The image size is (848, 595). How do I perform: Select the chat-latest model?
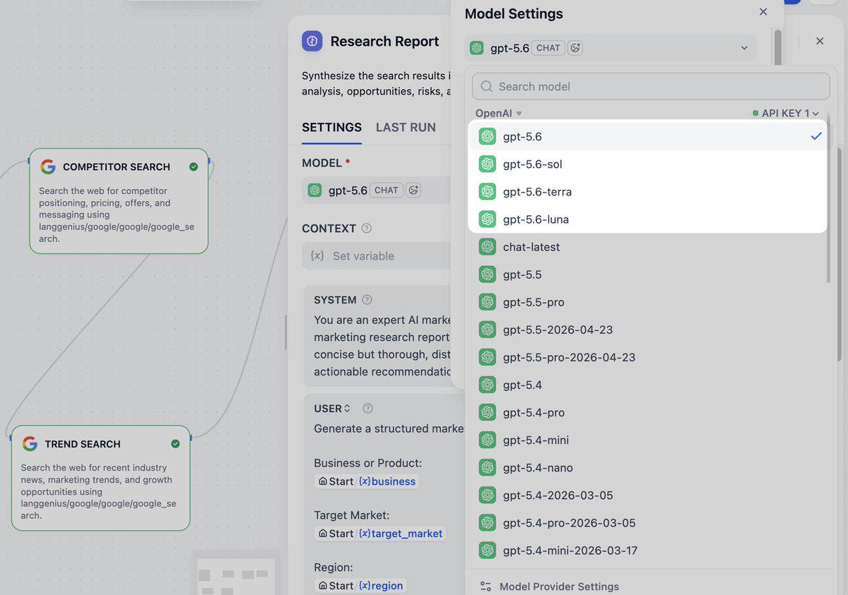click(x=647, y=247)
